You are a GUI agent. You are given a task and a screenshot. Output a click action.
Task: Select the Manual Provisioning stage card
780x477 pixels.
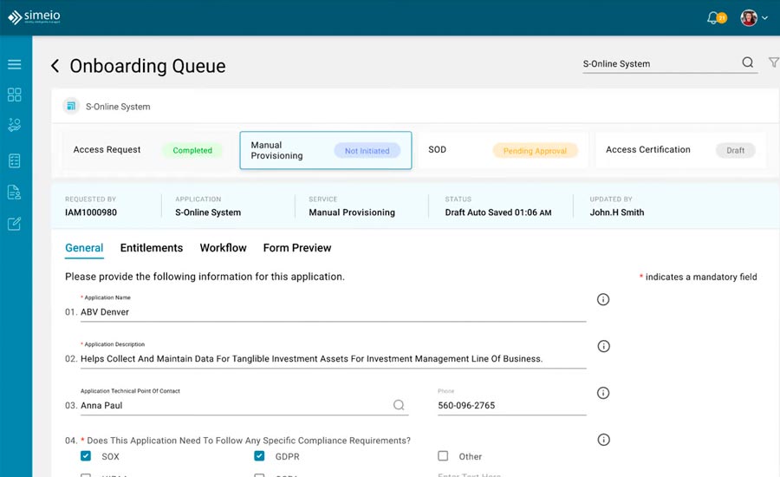[325, 151]
